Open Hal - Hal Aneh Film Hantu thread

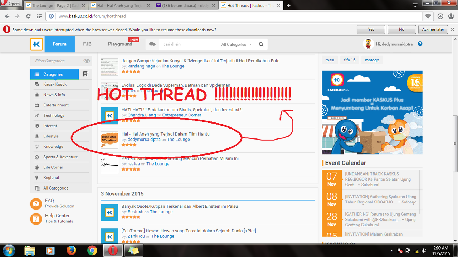pyautogui.click(x=166, y=134)
